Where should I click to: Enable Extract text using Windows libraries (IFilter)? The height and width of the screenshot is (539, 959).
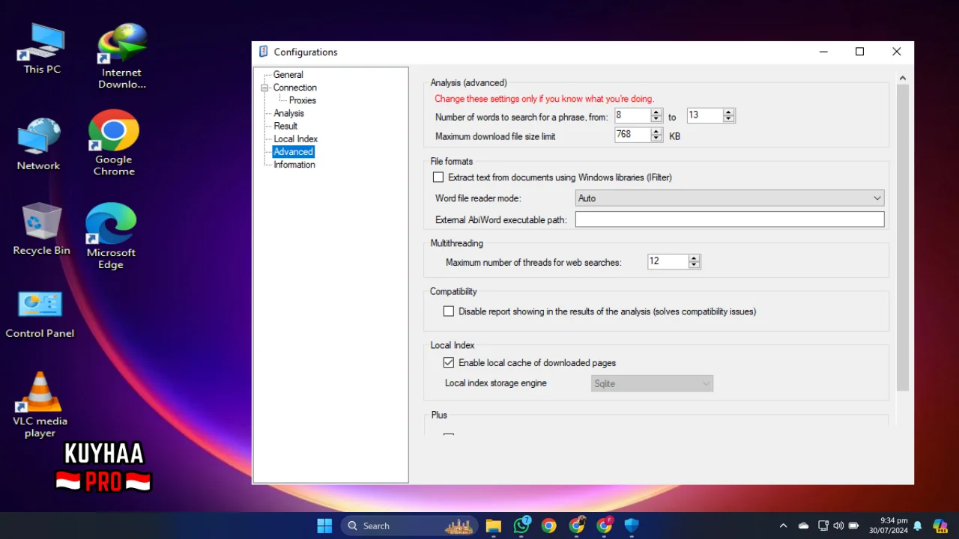coord(438,177)
